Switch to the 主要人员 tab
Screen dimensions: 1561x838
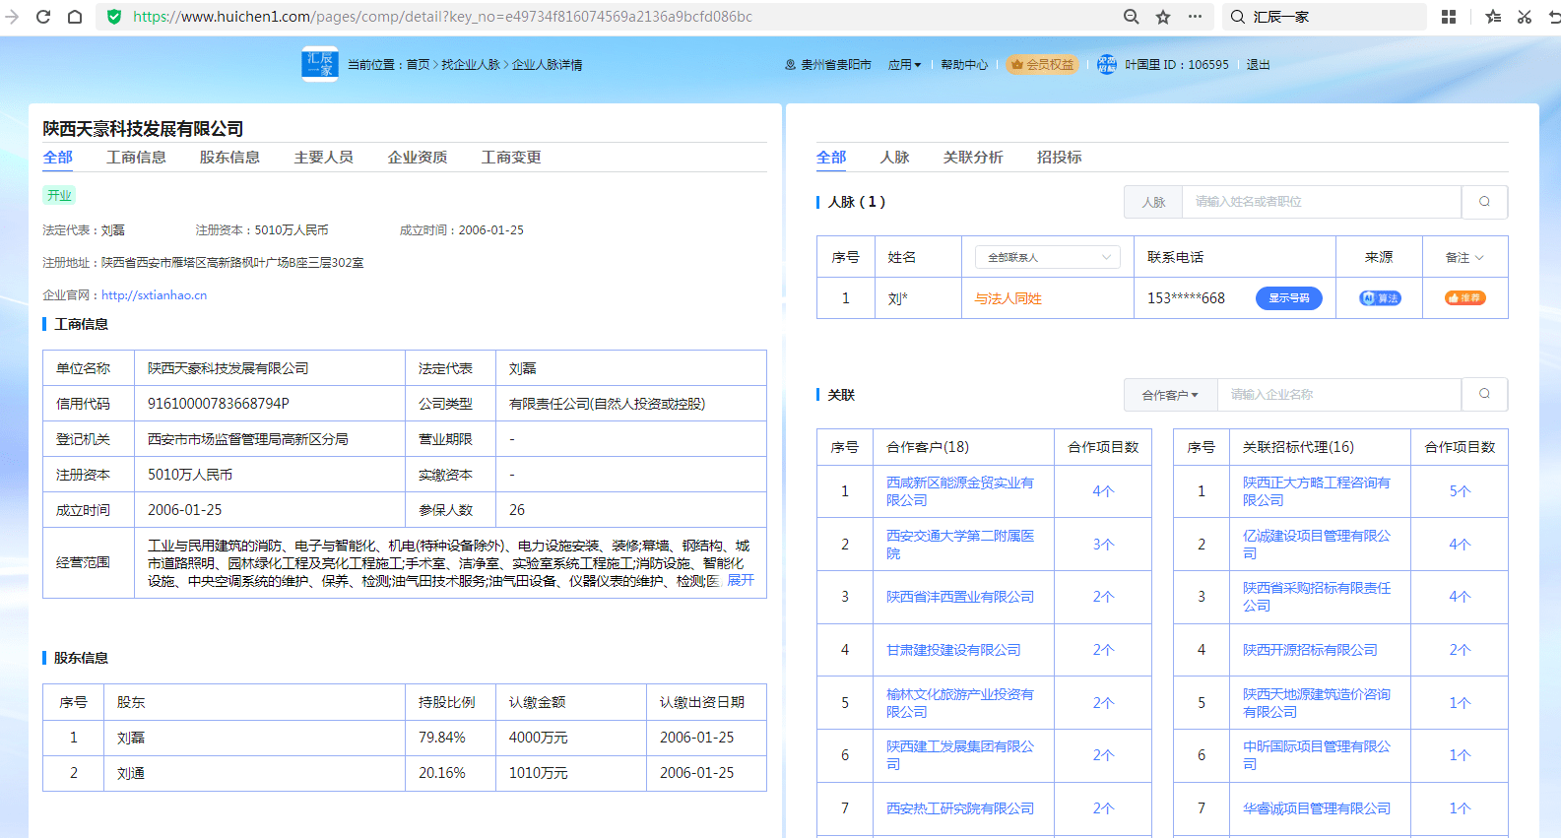pos(323,158)
